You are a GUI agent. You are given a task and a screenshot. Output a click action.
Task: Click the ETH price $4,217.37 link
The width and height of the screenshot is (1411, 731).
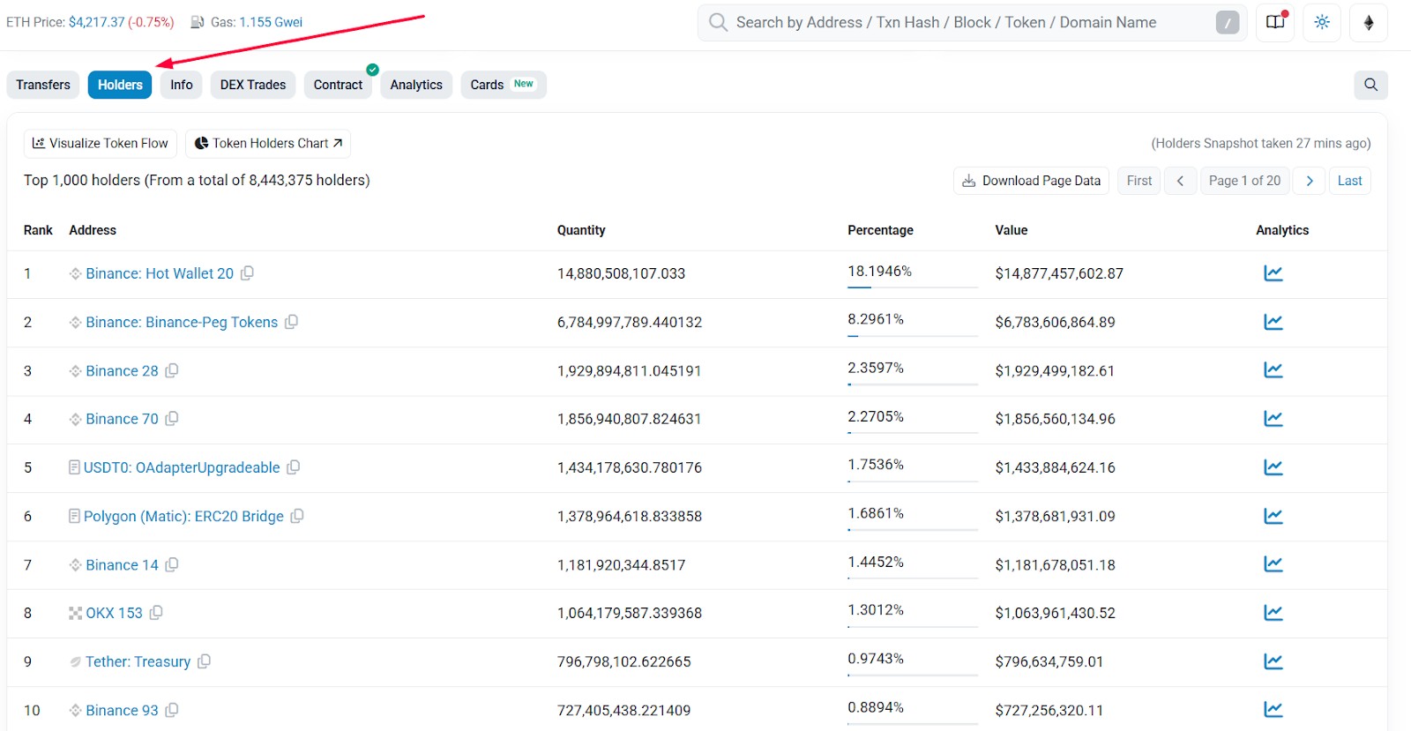pos(96,22)
